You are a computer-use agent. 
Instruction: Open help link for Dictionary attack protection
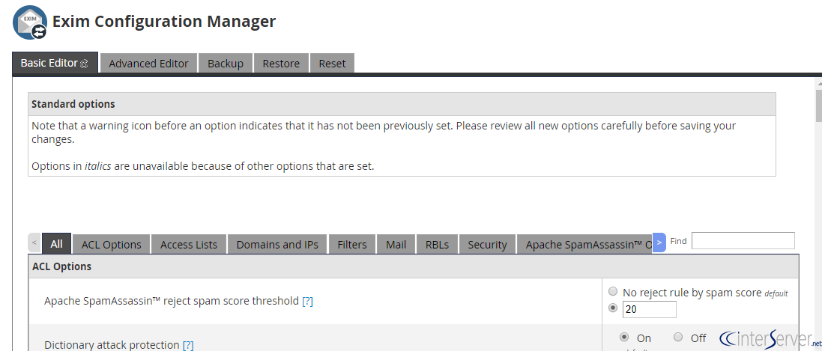pos(188,345)
